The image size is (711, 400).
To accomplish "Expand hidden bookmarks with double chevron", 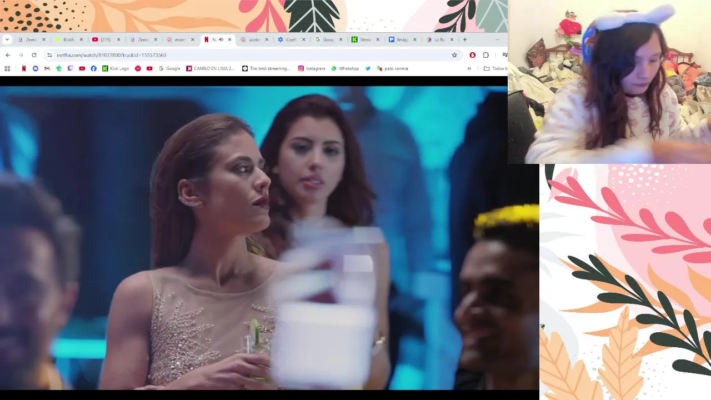I will pyautogui.click(x=469, y=68).
